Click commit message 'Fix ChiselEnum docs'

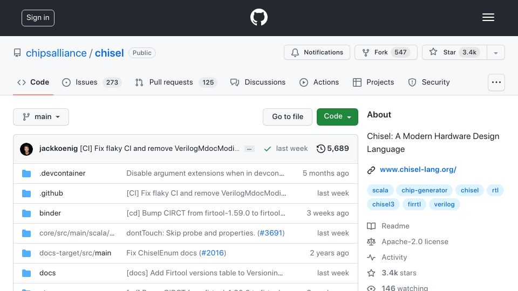point(161,253)
